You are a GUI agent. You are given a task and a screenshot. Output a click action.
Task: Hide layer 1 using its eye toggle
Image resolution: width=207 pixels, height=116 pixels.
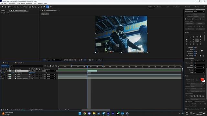pyautogui.click(x=1, y=71)
